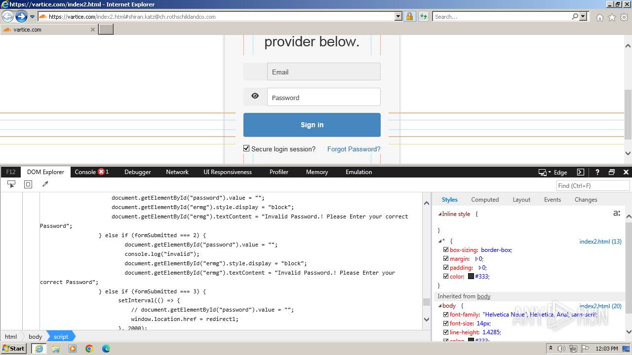Uncheck the margin style property

tap(446, 259)
